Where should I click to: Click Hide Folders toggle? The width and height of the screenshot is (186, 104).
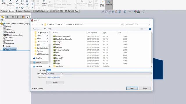point(37,89)
